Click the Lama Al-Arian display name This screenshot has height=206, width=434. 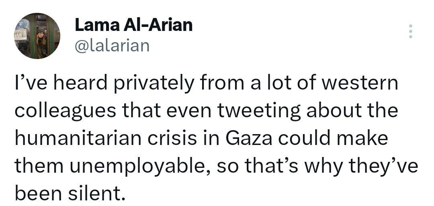tap(134, 25)
